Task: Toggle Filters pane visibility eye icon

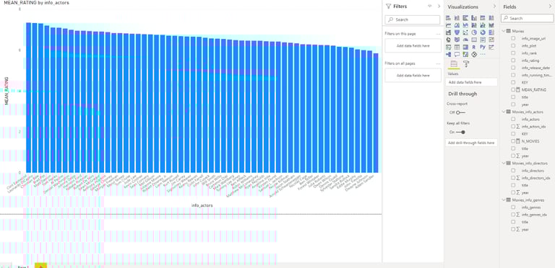Action: [430, 6]
